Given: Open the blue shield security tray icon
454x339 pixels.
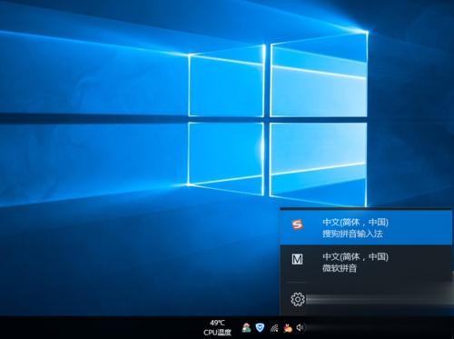Looking at the screenshot, I should (260, 327).
